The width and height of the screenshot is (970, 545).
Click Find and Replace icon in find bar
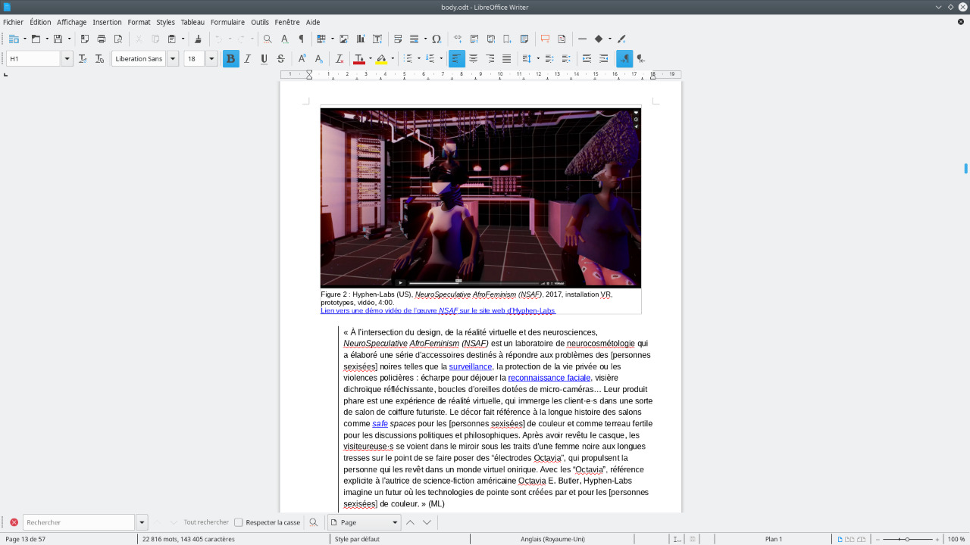point(314,522)
